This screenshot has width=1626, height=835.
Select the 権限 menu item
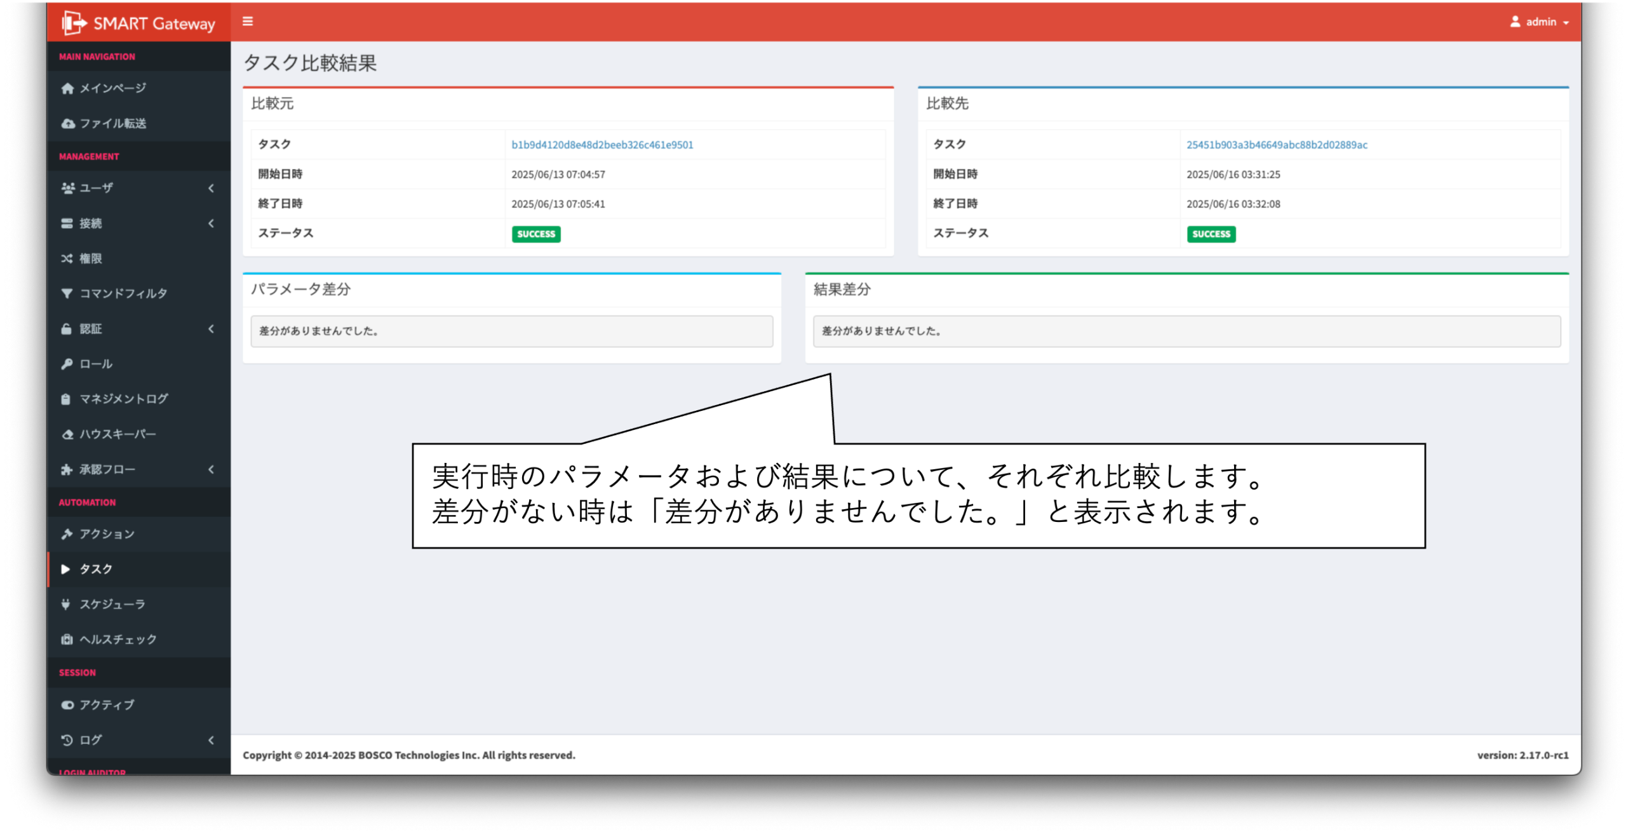tap(90, 258)
